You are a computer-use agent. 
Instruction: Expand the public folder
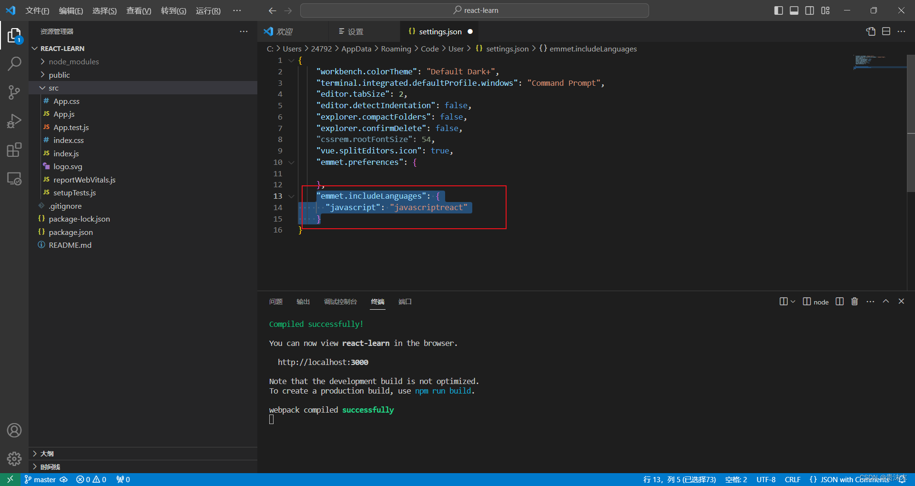(143, 75)
